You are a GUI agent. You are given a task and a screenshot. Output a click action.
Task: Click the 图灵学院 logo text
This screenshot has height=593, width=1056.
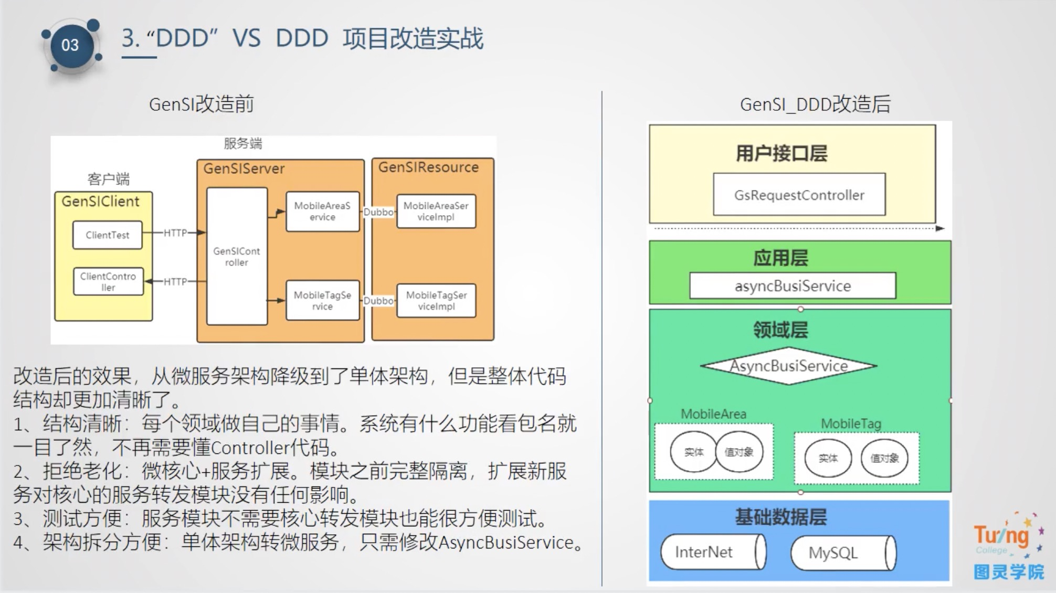[1009, 571]
